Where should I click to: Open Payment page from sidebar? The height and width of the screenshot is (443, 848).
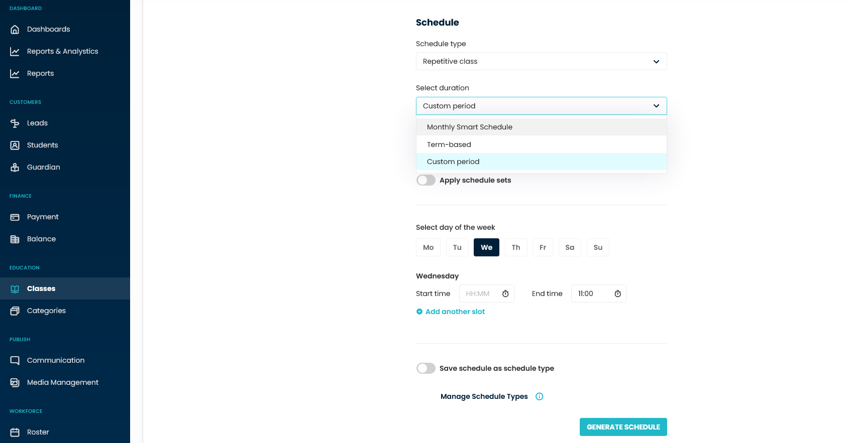coord(65,217)
